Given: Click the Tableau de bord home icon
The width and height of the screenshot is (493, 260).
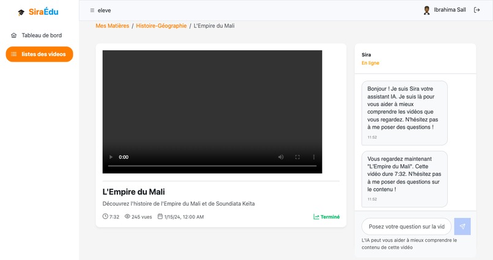Looking at the screenshot, I should pos(14,35).
